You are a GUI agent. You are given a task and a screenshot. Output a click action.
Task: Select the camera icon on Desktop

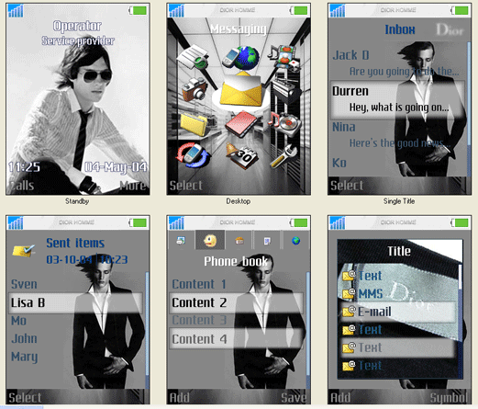tap(195, 89)
